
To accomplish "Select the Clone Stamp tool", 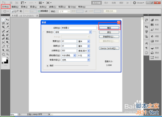I will click(3, 35).
